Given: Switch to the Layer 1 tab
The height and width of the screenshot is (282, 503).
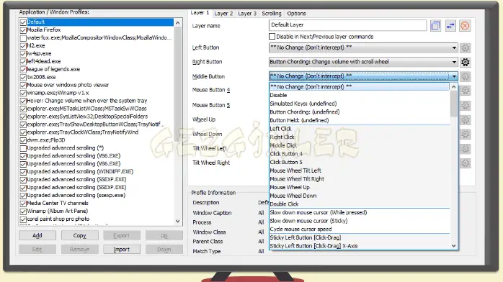Looking at the screenshot, I should pyautogui.click(x=200, y=13).
